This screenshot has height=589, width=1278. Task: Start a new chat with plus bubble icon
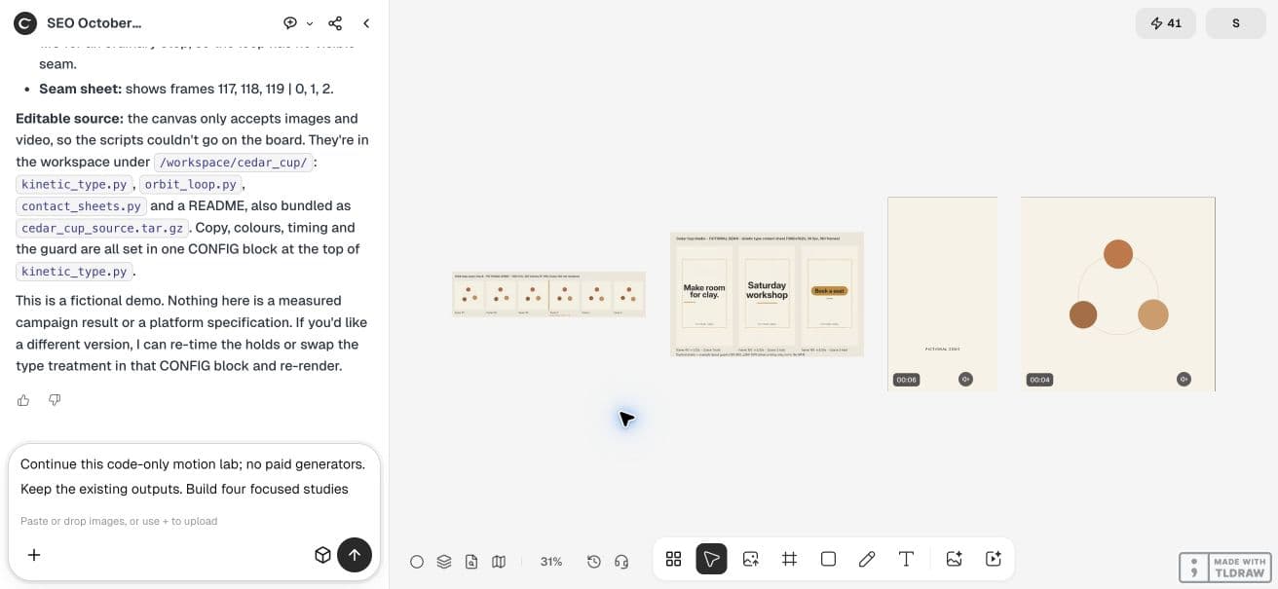click(290, 22)
